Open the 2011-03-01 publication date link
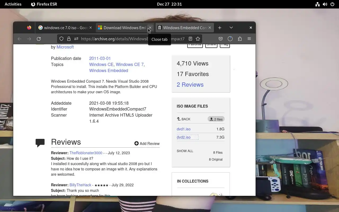 tap(100, 58)
